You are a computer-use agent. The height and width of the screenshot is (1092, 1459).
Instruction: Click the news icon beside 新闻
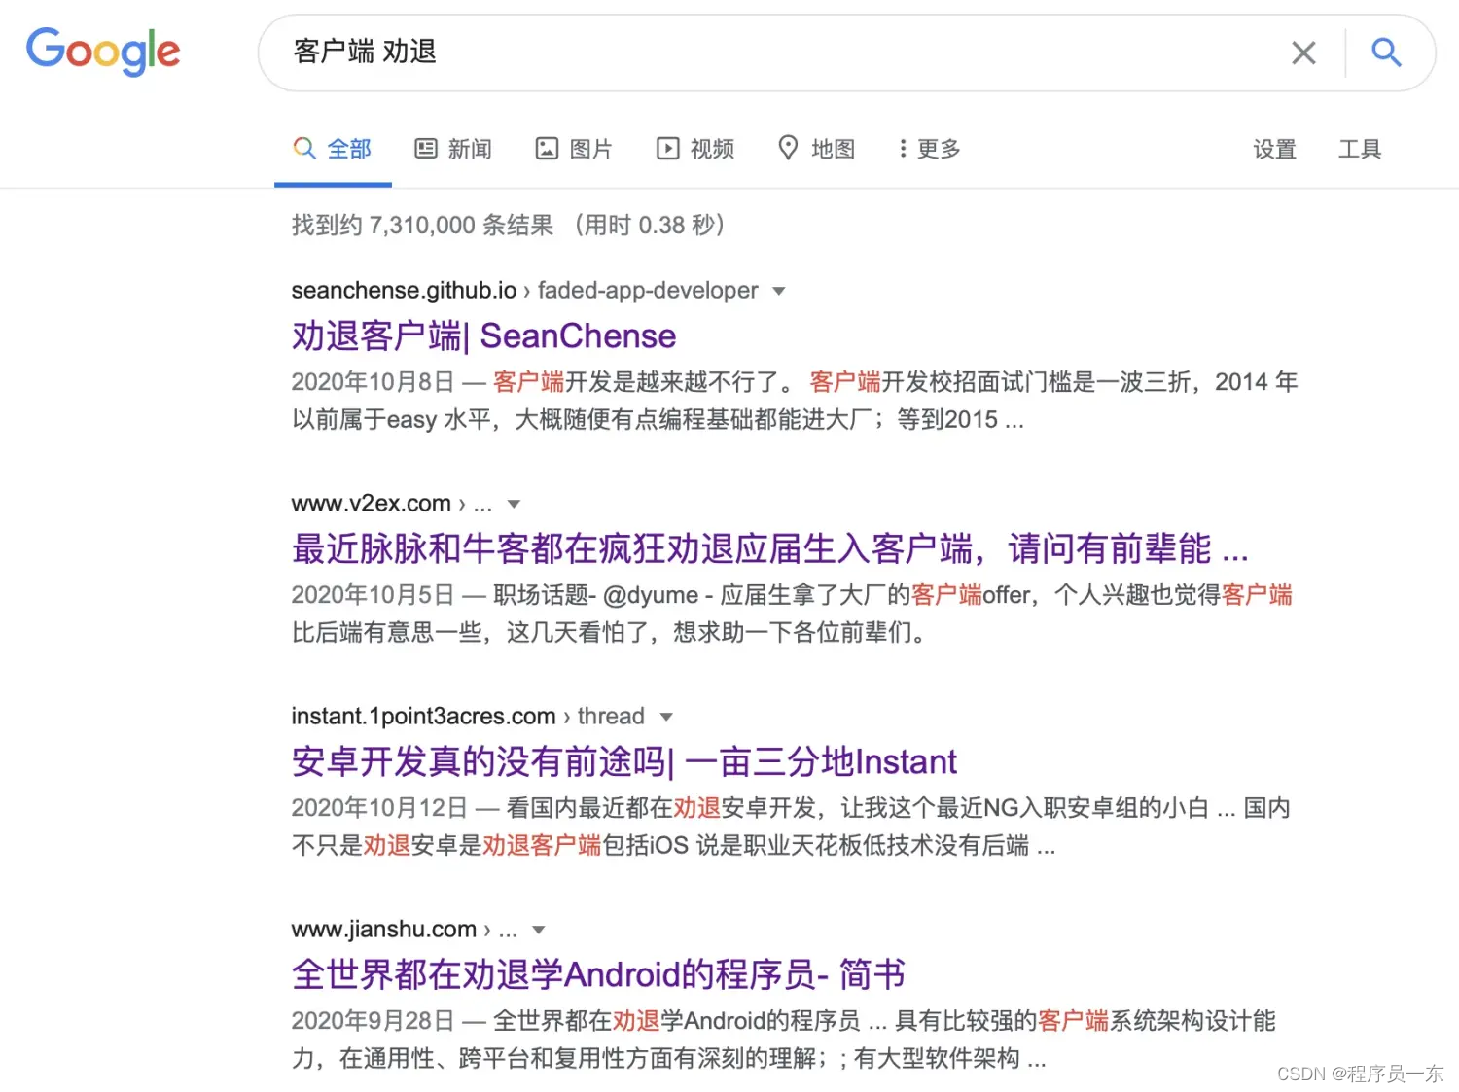point(426,149)
